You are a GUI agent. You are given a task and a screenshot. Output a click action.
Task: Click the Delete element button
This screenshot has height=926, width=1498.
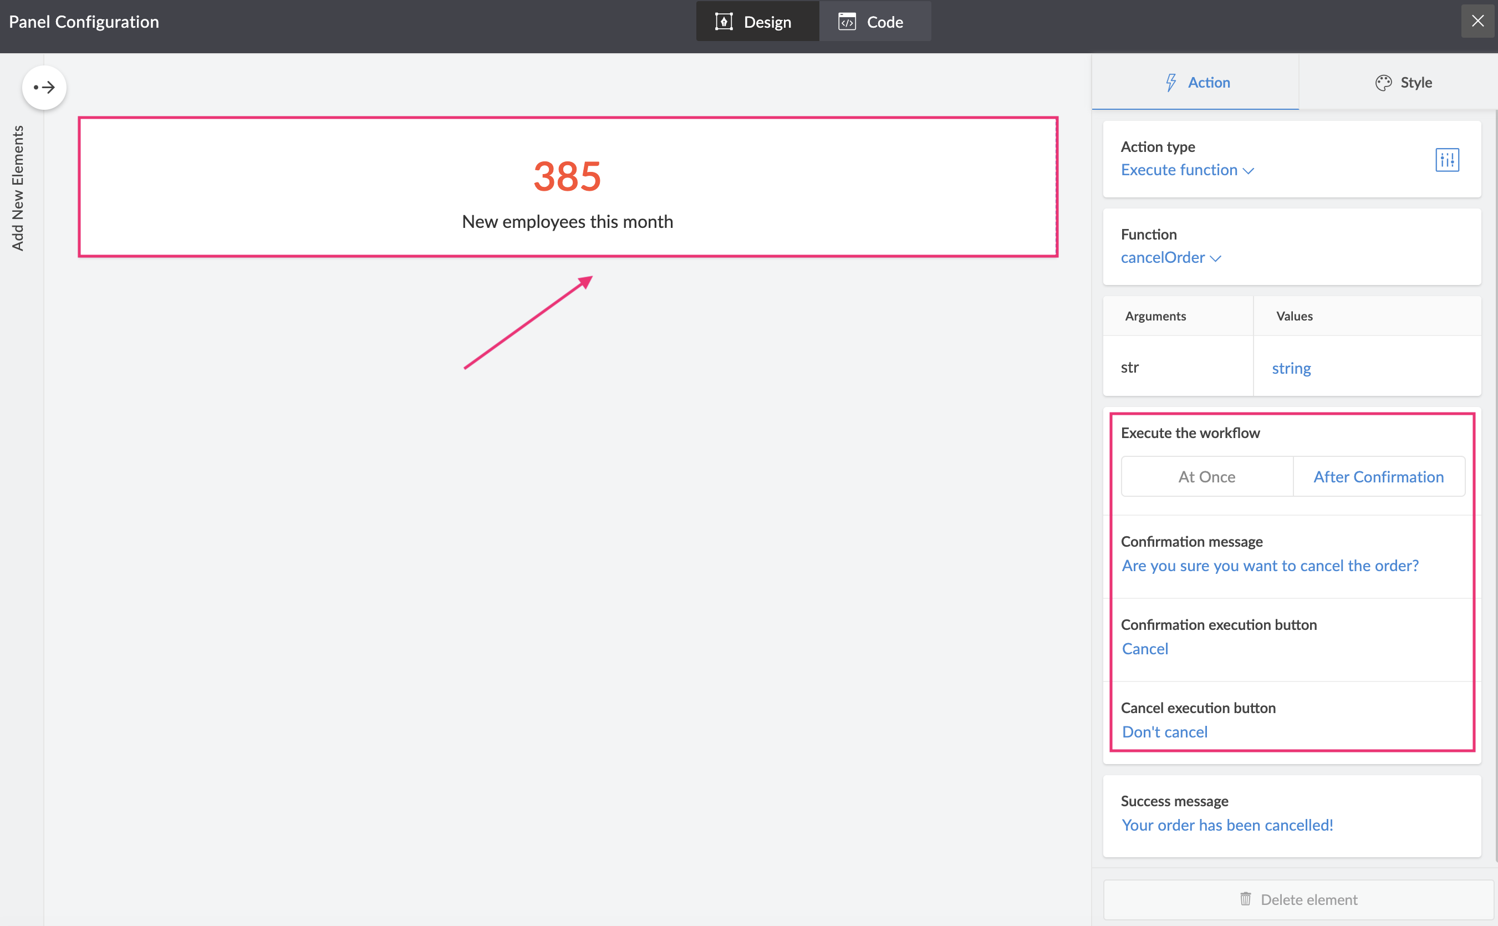point(1298,899)
